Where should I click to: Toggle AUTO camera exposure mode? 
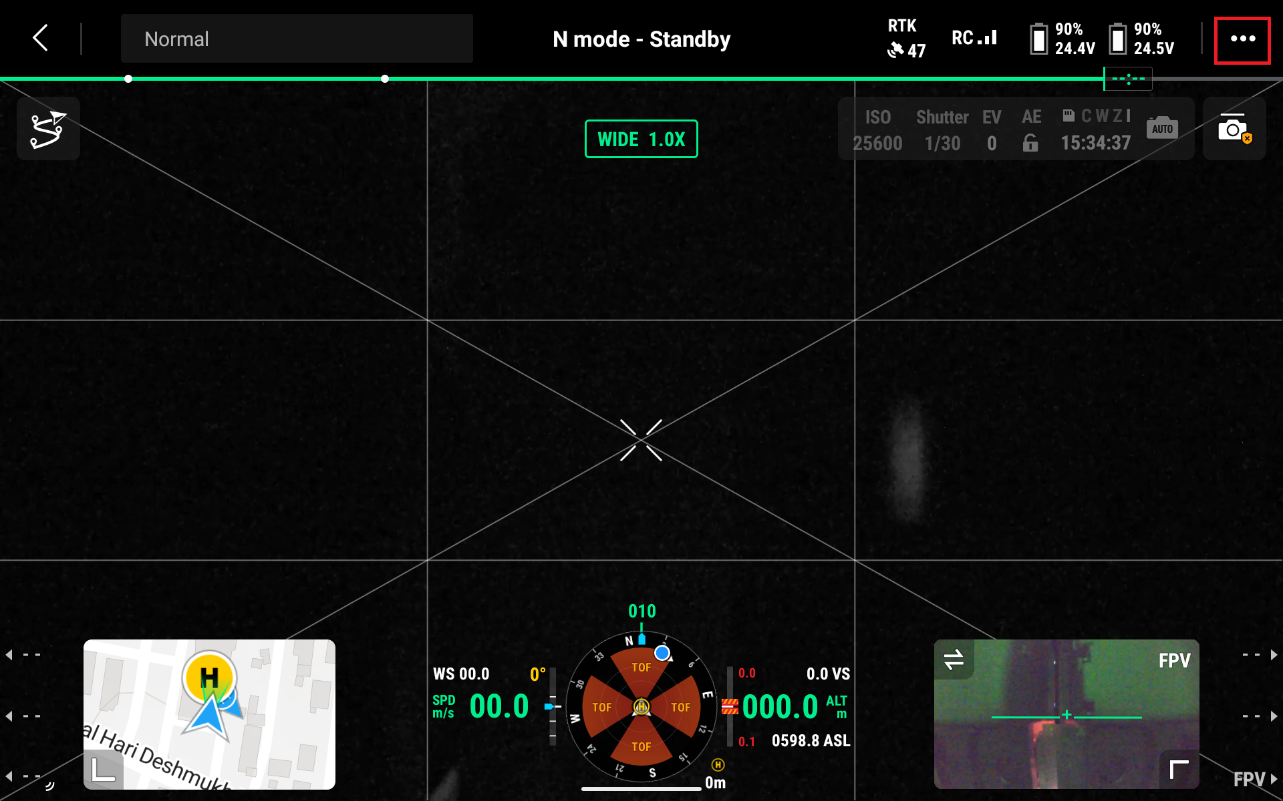(x=1162, y=128)
